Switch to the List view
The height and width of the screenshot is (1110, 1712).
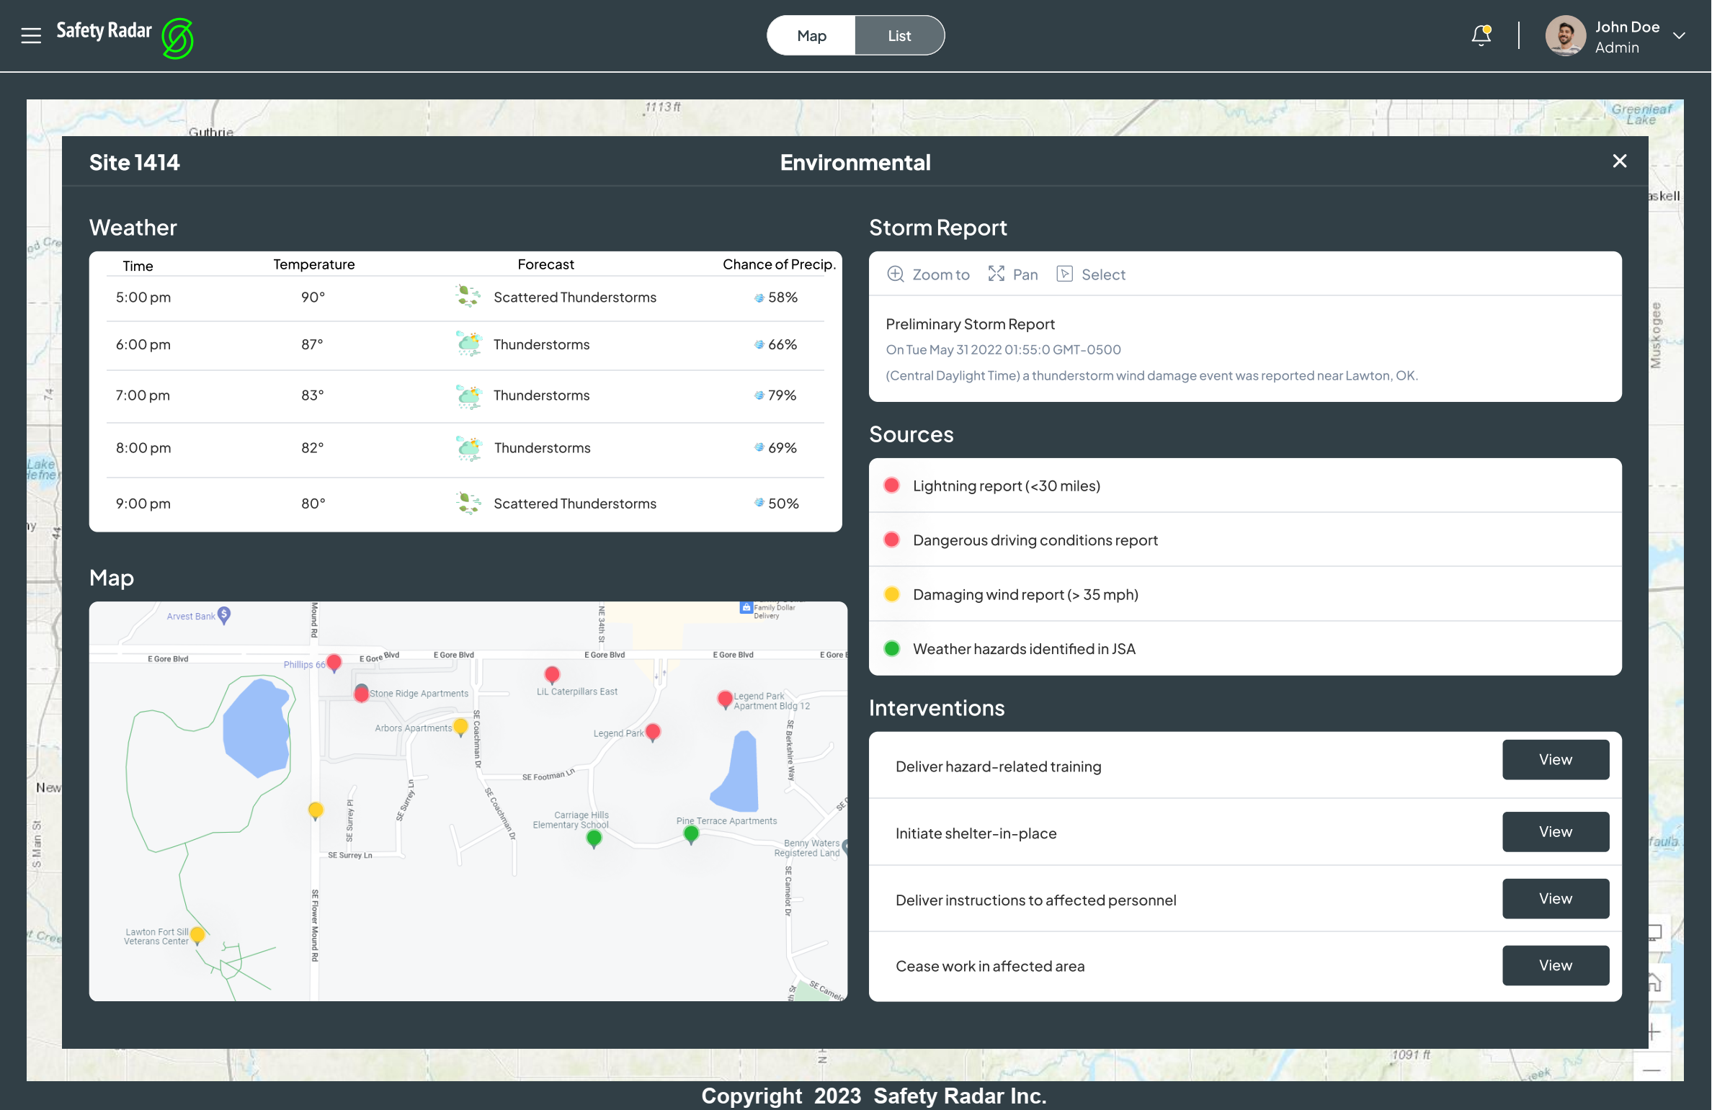(899, 36)
